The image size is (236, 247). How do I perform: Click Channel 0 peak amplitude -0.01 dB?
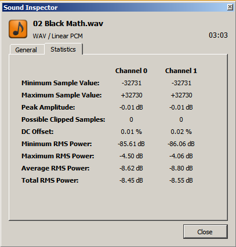pos(131,107)
